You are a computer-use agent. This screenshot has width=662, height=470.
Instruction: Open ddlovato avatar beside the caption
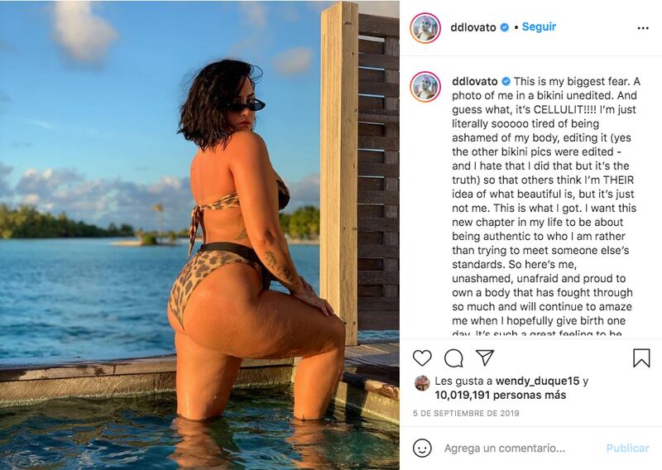[425, 87]
